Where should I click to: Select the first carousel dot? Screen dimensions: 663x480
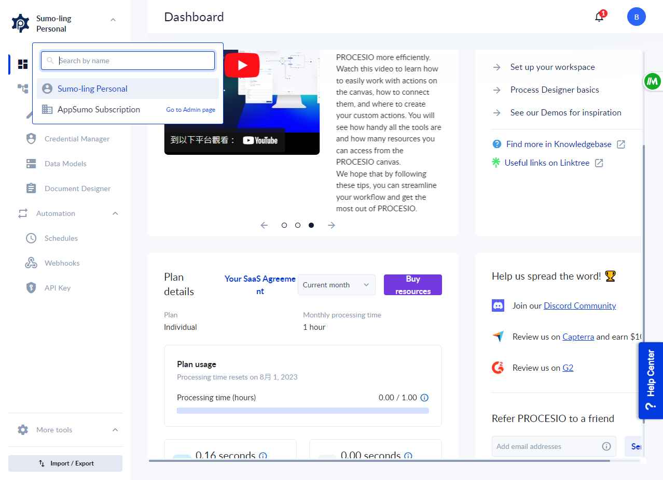(x=284, y=225)
